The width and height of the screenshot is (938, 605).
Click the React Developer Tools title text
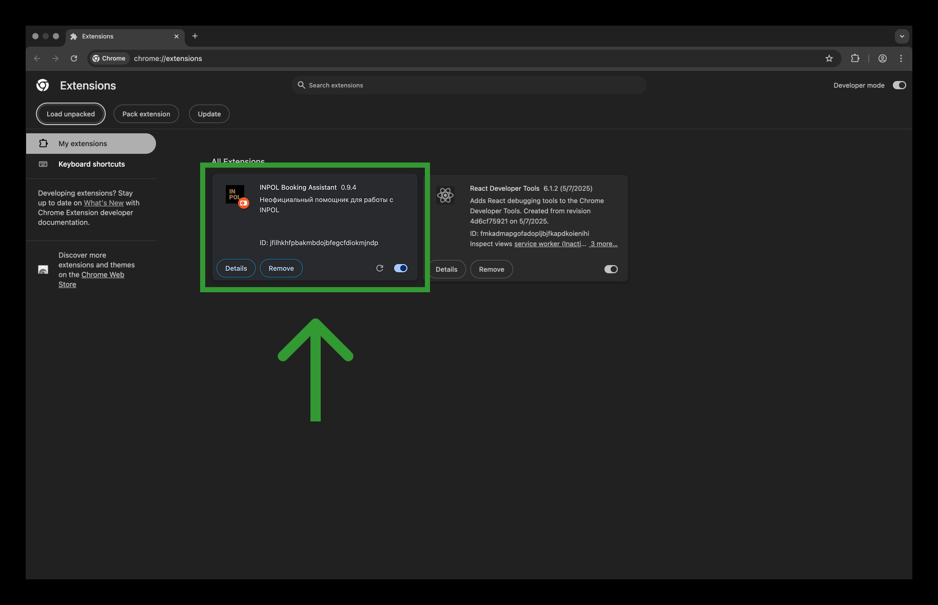coord(504,189)
